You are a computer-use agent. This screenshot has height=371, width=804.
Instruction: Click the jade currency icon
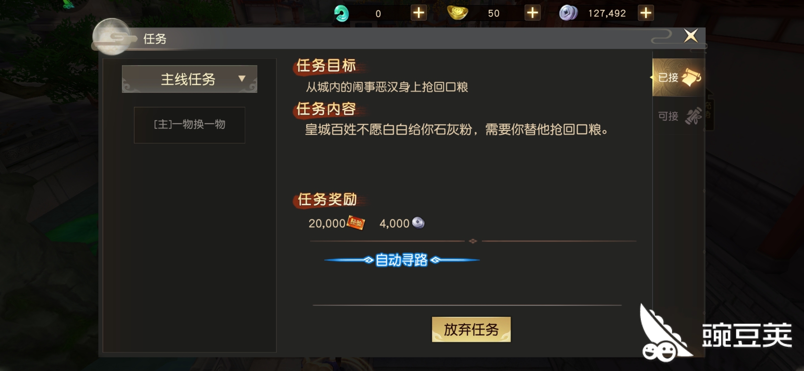pos(342,14)
